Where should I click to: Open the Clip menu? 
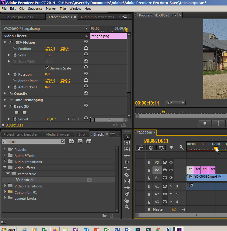pos(22,9)
